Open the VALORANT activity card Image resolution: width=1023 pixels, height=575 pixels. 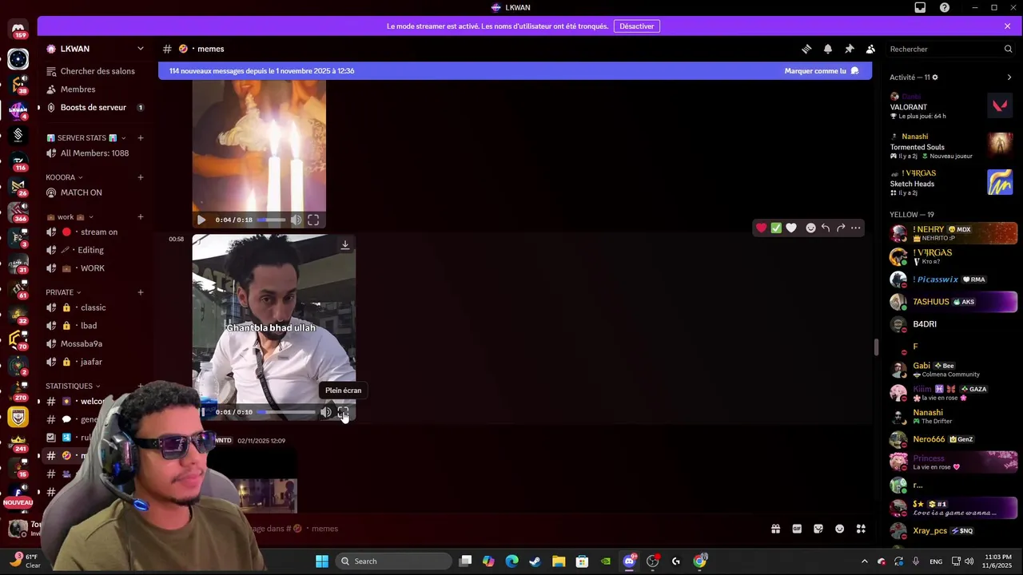click(951, 106)
